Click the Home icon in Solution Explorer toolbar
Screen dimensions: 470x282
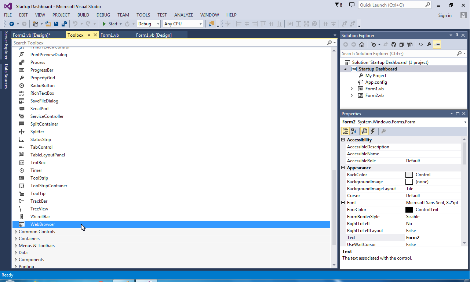pos(362,44)
